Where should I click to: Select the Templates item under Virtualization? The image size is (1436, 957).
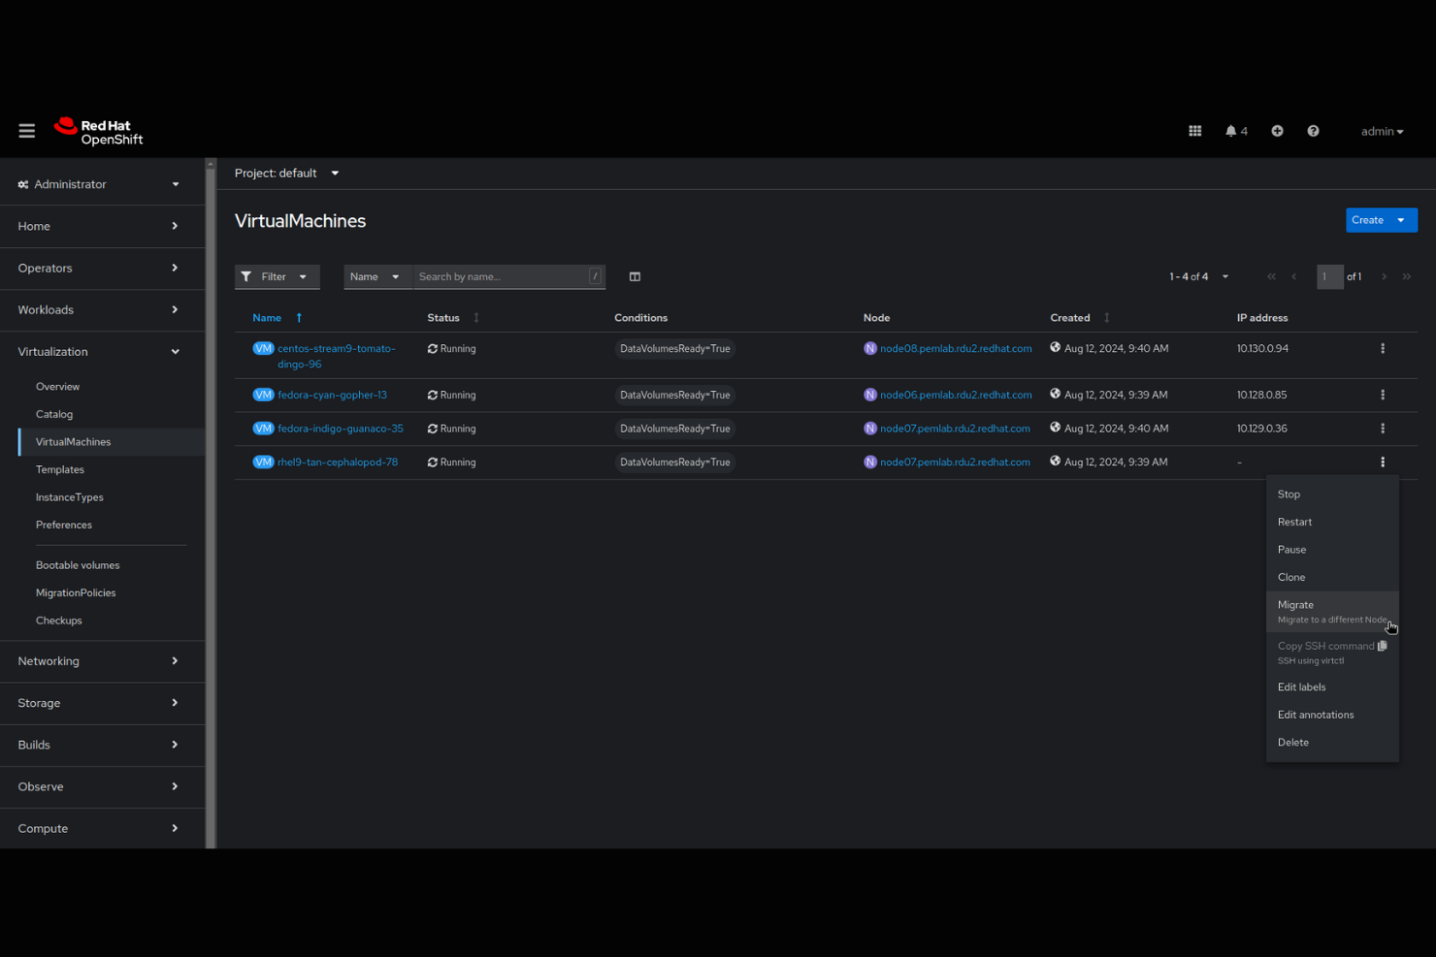(x=60, y=469)
